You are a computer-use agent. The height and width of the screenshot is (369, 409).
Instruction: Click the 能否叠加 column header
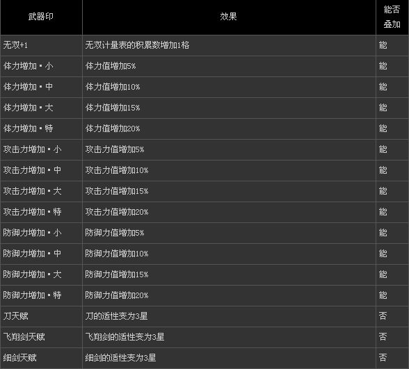click(x=392, y=17)
